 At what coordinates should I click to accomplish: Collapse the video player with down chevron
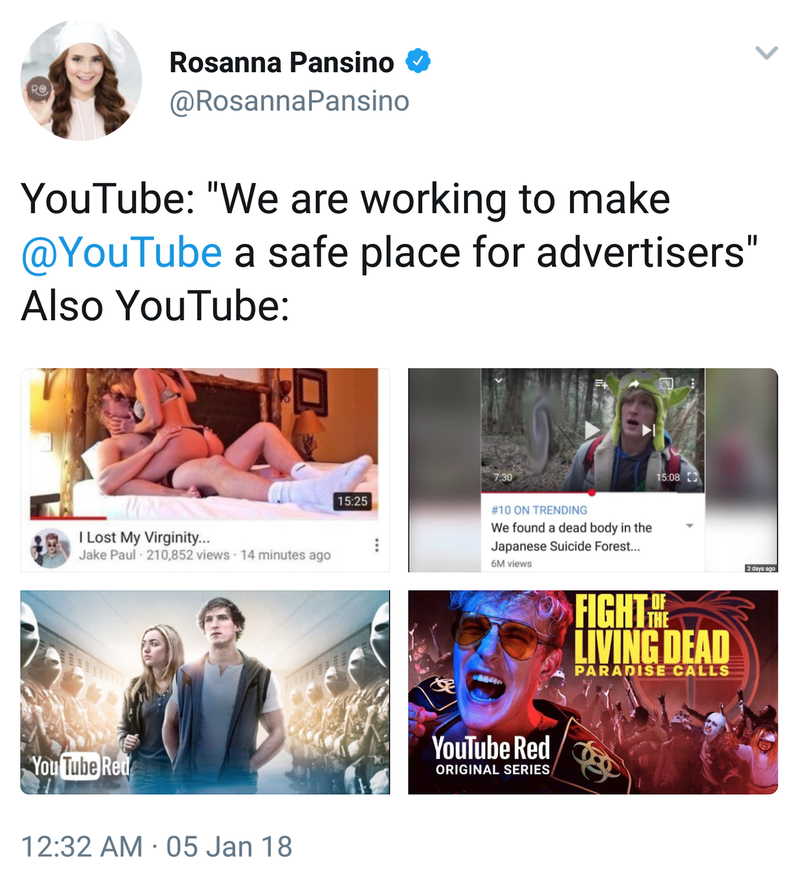tap(498, 381)
